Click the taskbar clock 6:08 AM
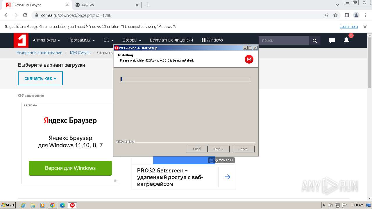Viewport: 372px width, 209px height. tap(357, 205)
